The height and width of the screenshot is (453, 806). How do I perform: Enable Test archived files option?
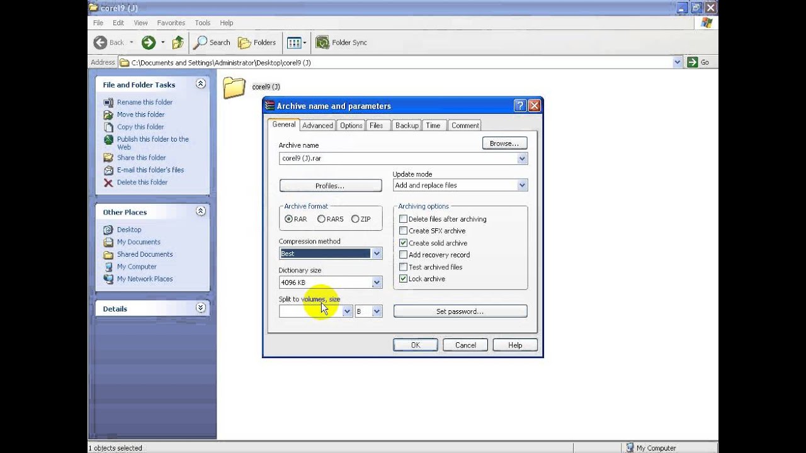pos(404,267)
